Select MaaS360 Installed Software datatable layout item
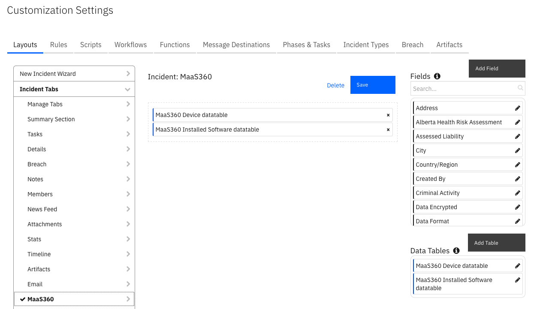Image resolution: width=549 pixels, height=309 pixels. [x=273, y=129]
